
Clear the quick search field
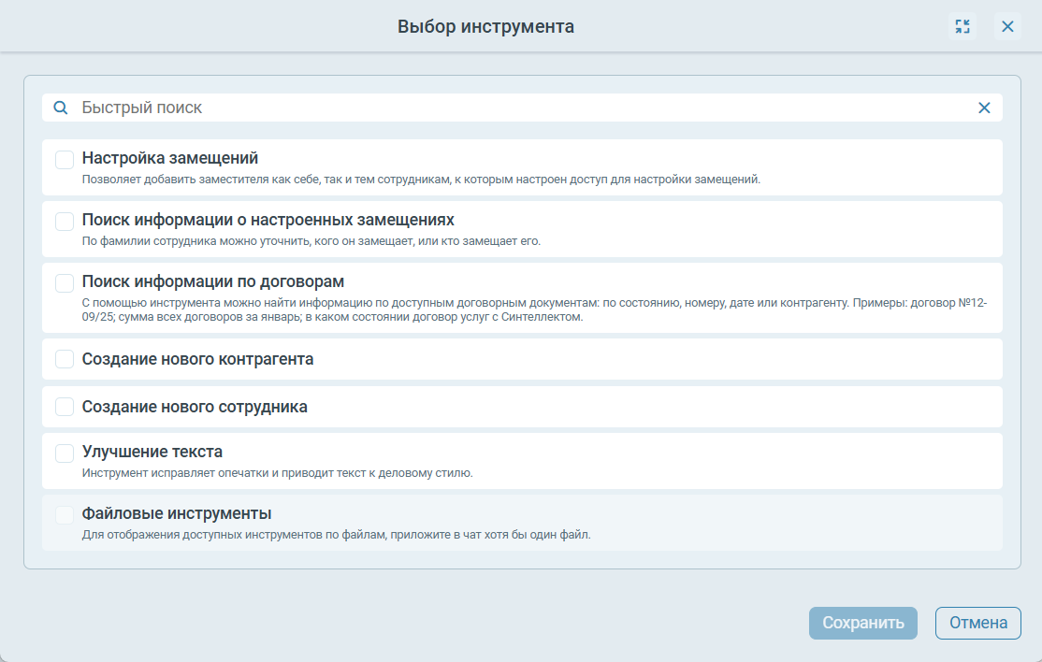click(984, 108)
